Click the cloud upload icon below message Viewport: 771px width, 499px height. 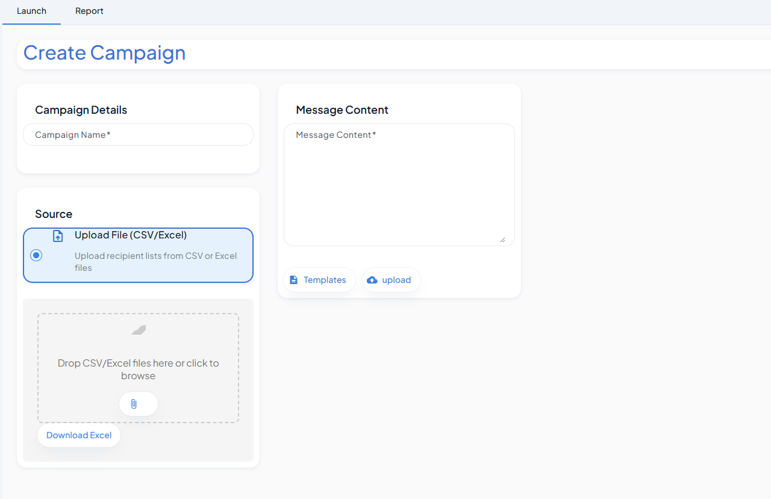pos(372,280)
